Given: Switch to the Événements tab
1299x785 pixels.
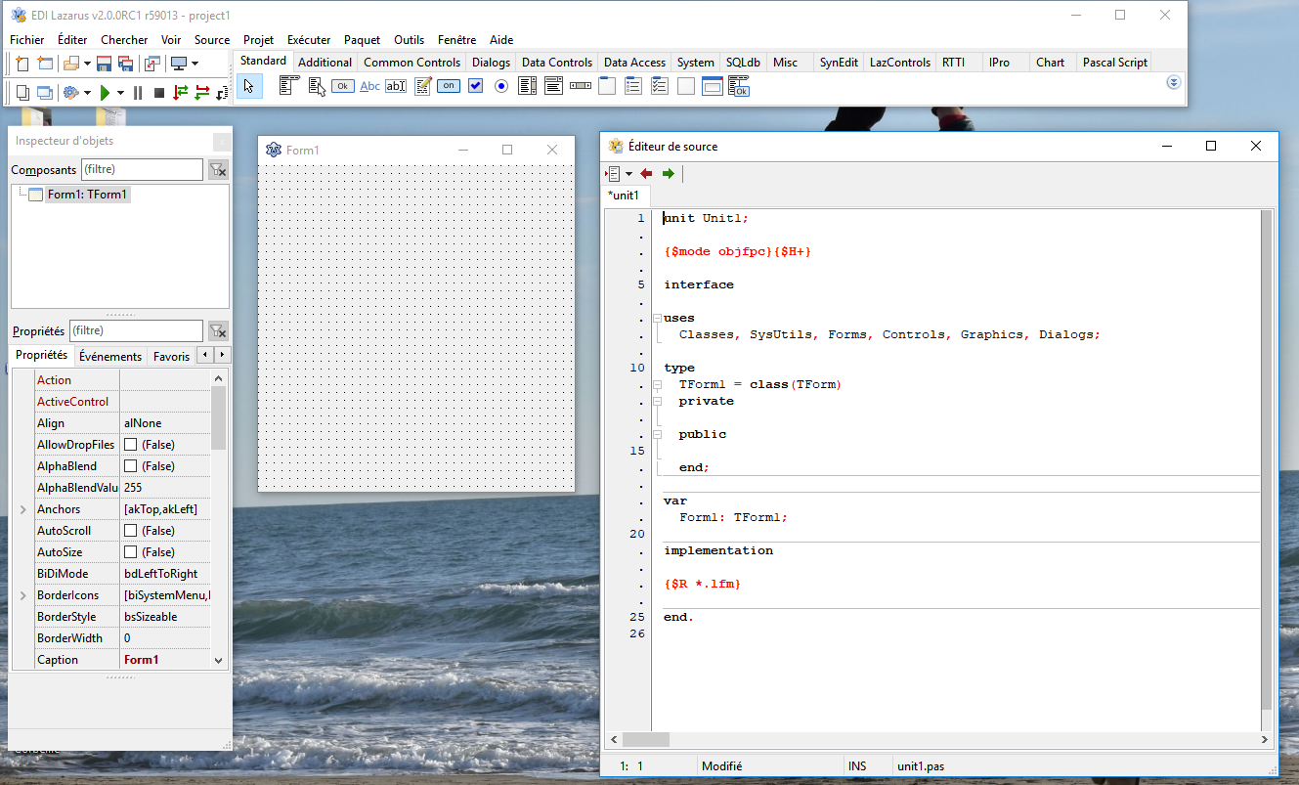Looking at the screenshot, I should click(x=110, y=357).
